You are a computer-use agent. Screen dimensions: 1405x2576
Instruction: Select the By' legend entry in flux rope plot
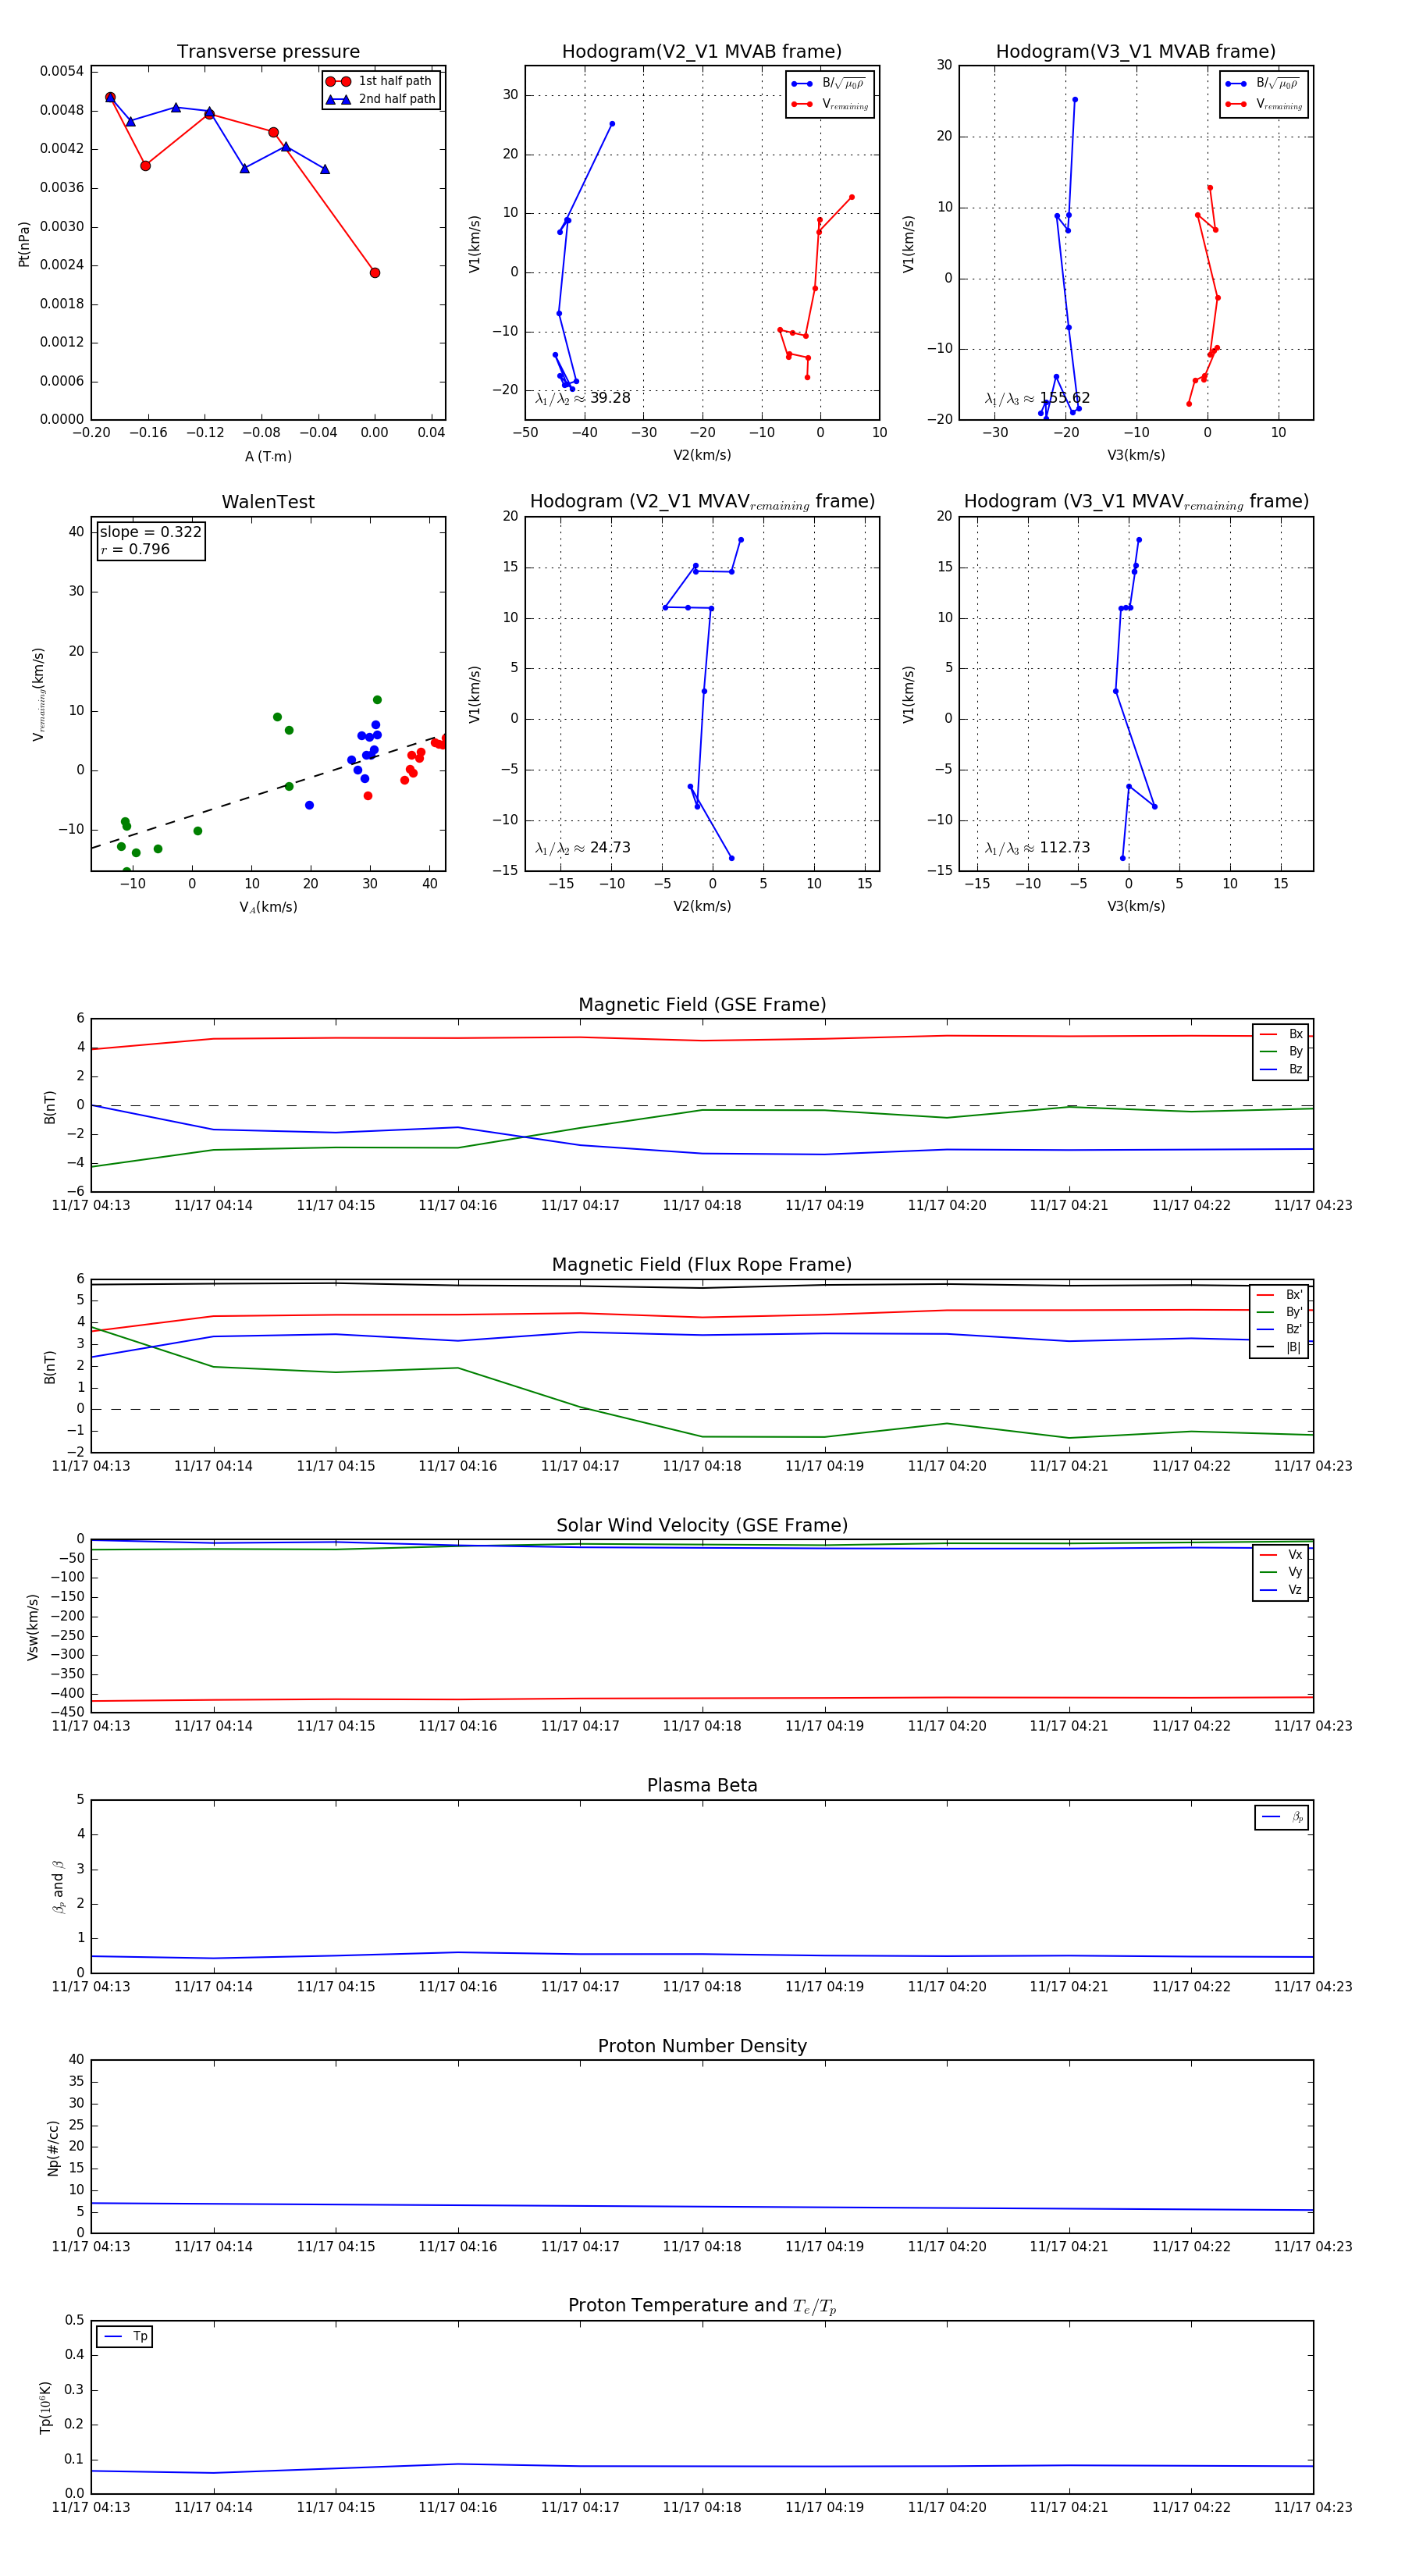(1280, 1312)
